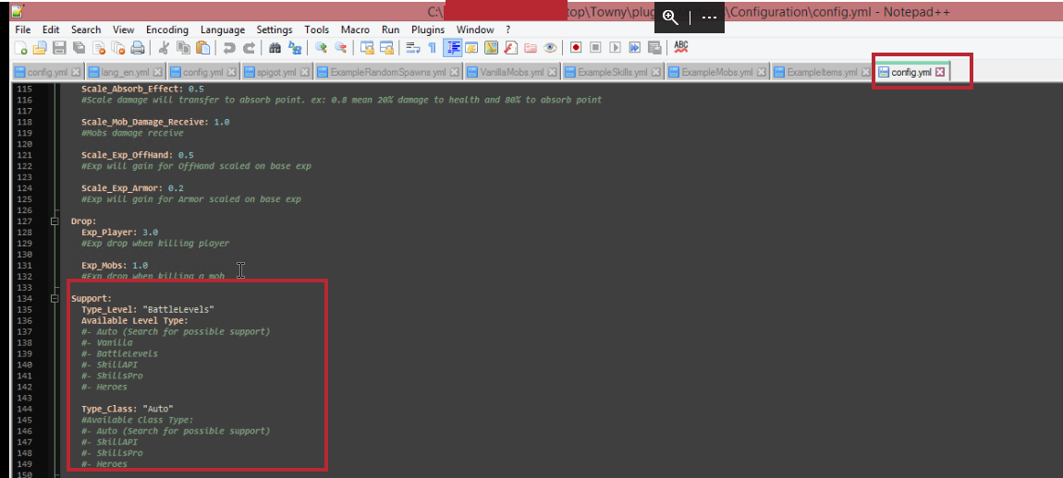The height and width of the screenshot is (478, 1063).
Task: Click the ABC spell check icon
Action: pyautogui.click(x=680, y=47)
